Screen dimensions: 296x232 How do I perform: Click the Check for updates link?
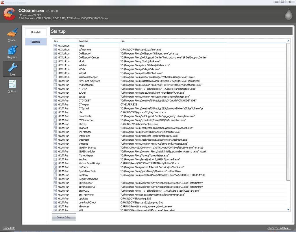click(x=279, y=228)
